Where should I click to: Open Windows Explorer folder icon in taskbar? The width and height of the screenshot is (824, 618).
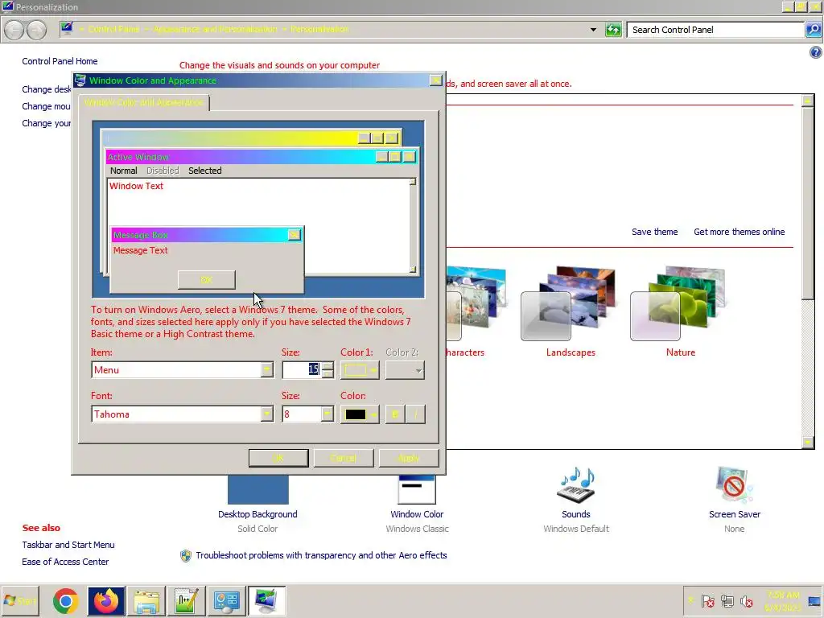click(146, 600)
